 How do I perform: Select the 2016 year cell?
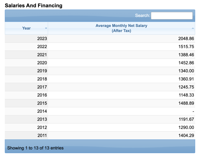point(42,95)
